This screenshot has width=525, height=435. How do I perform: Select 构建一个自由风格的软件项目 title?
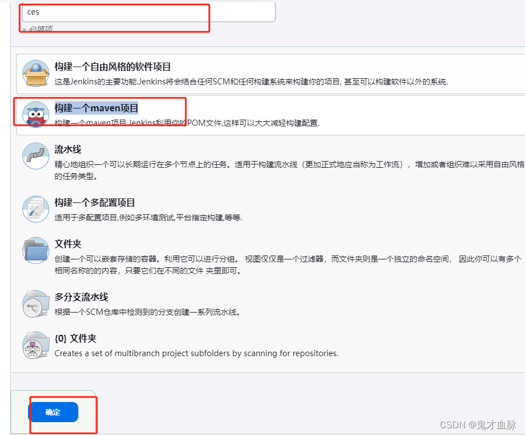pos(113,67)
